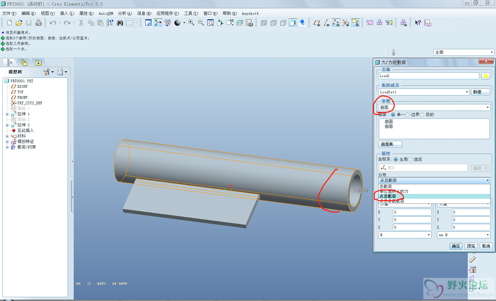Expand the 载荷/约束 tree node
The width and height of the screenshot is (496, 301).
(7, 147)
